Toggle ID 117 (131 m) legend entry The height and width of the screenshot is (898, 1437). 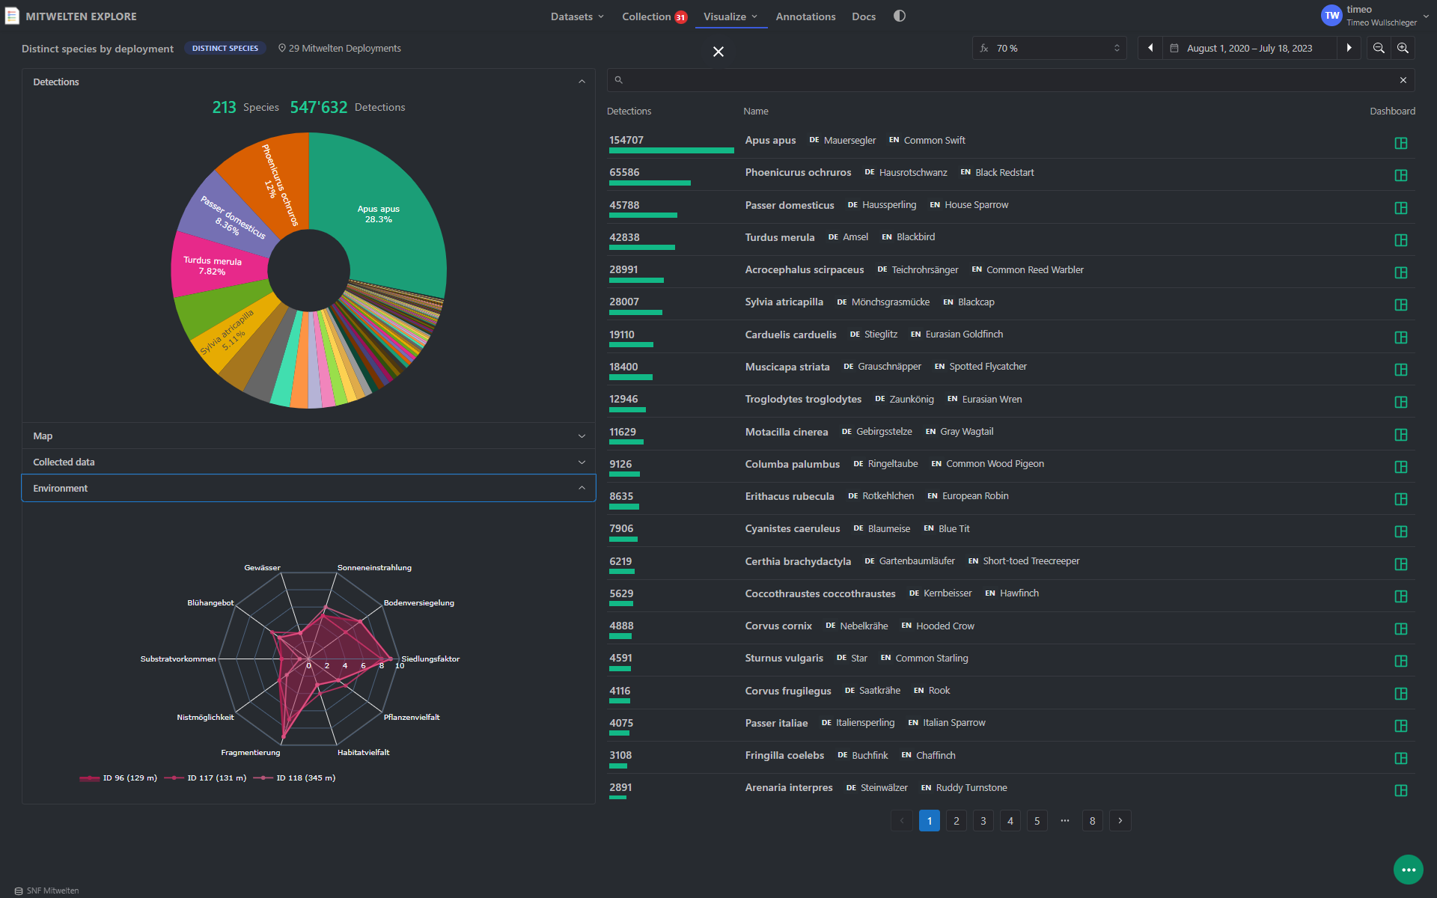pos(205,778)
